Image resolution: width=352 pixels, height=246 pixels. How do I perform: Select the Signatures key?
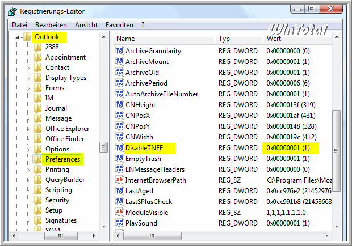pyautogui.click(x=61, y=220)
